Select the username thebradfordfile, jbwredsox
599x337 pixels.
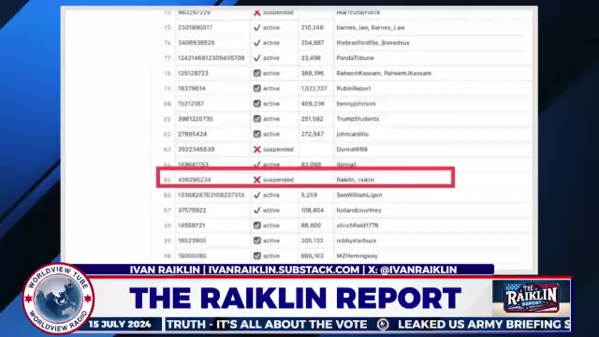pyautogui.click(x=373, y=43)
